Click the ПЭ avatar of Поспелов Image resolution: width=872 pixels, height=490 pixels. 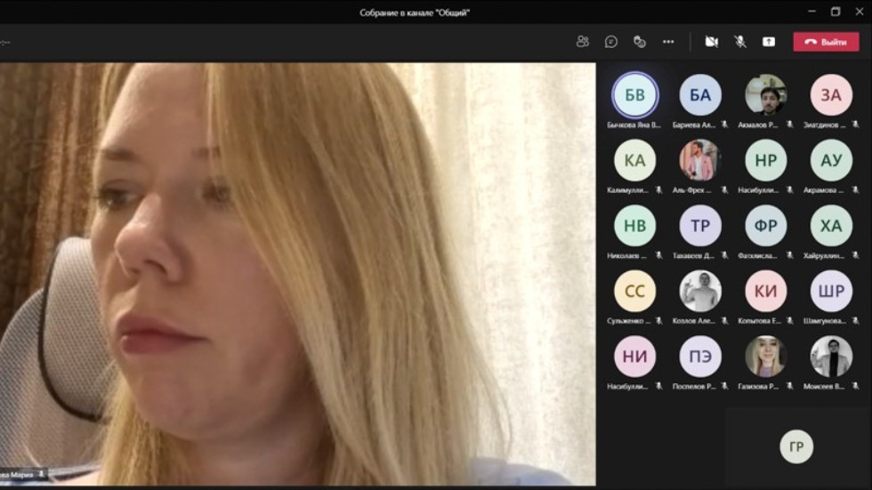[x=700, y=357]
